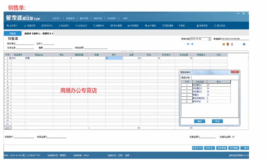Image resolution: width=268 pixels, height=162 pixels.
Task: Open the 服务 menu
Action: coord(125,18)
